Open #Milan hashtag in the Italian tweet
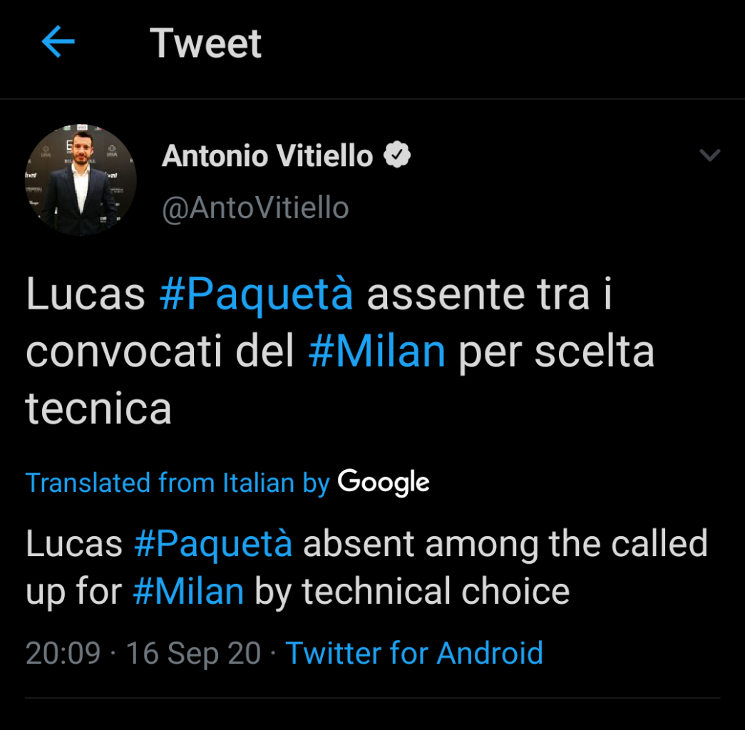The width and height of the screenshot is (745, 730). 376,352
